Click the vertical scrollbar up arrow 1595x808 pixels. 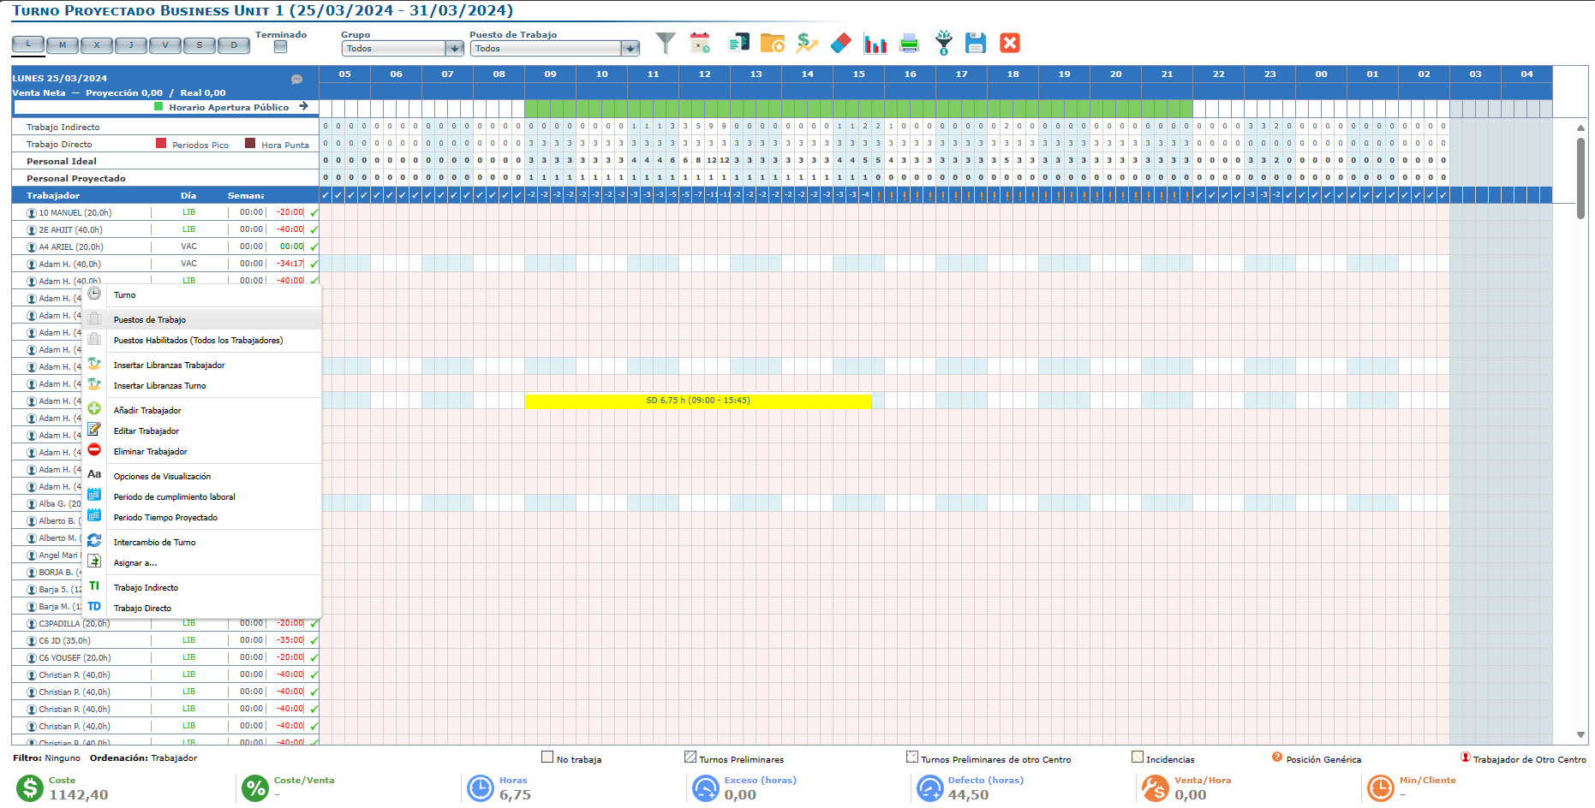pos(1580,128)
